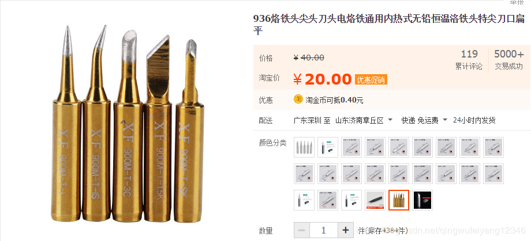This screenshot has height=241, width=531.
Task: Select the five silver tips color option
Action: click(304, 147)
